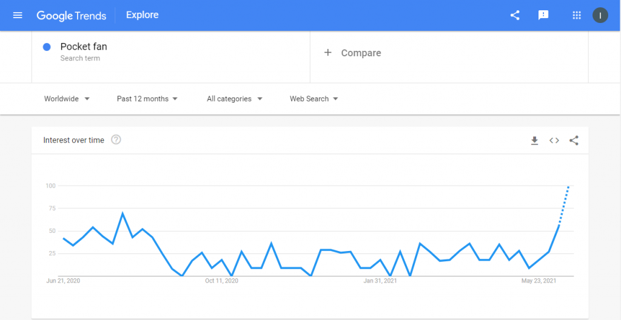Screen dimensions: 621x320
Task: Open the Past 12 months dropdown
Action: coord(147,99)
